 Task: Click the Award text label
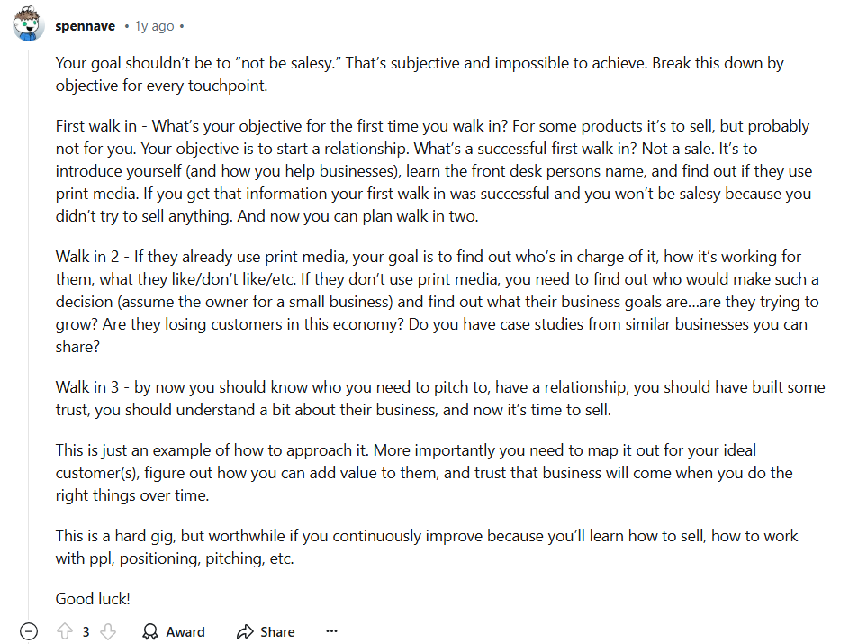point(185,632)
